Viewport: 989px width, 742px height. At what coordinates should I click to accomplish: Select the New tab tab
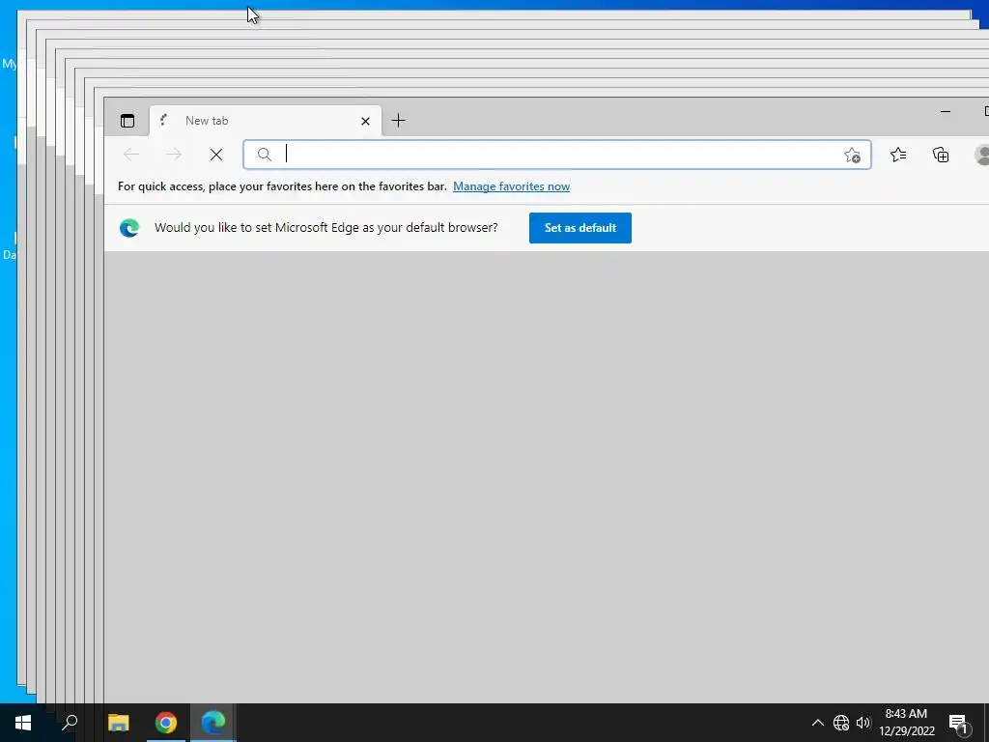pos(266,121)
